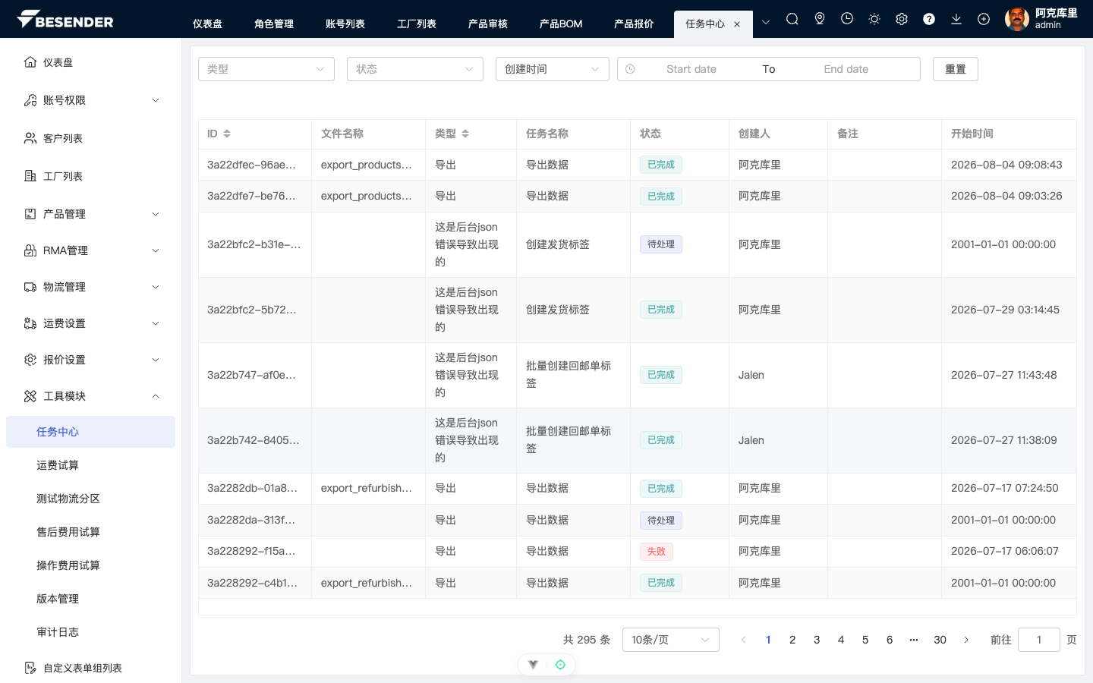Click the green target icon at bottom

560,665
